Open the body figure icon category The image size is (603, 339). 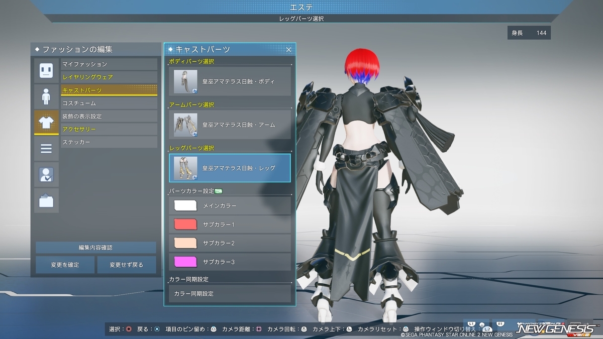coord(46,96)
